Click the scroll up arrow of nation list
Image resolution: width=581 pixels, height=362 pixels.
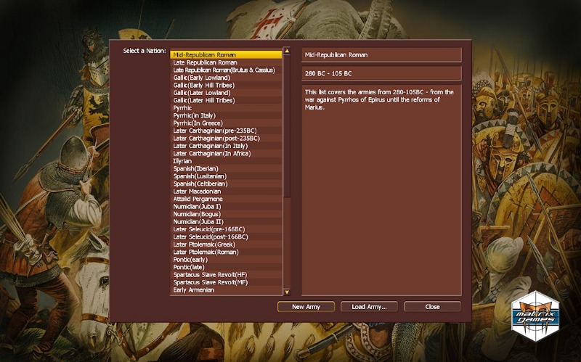[x=287, y=52]
